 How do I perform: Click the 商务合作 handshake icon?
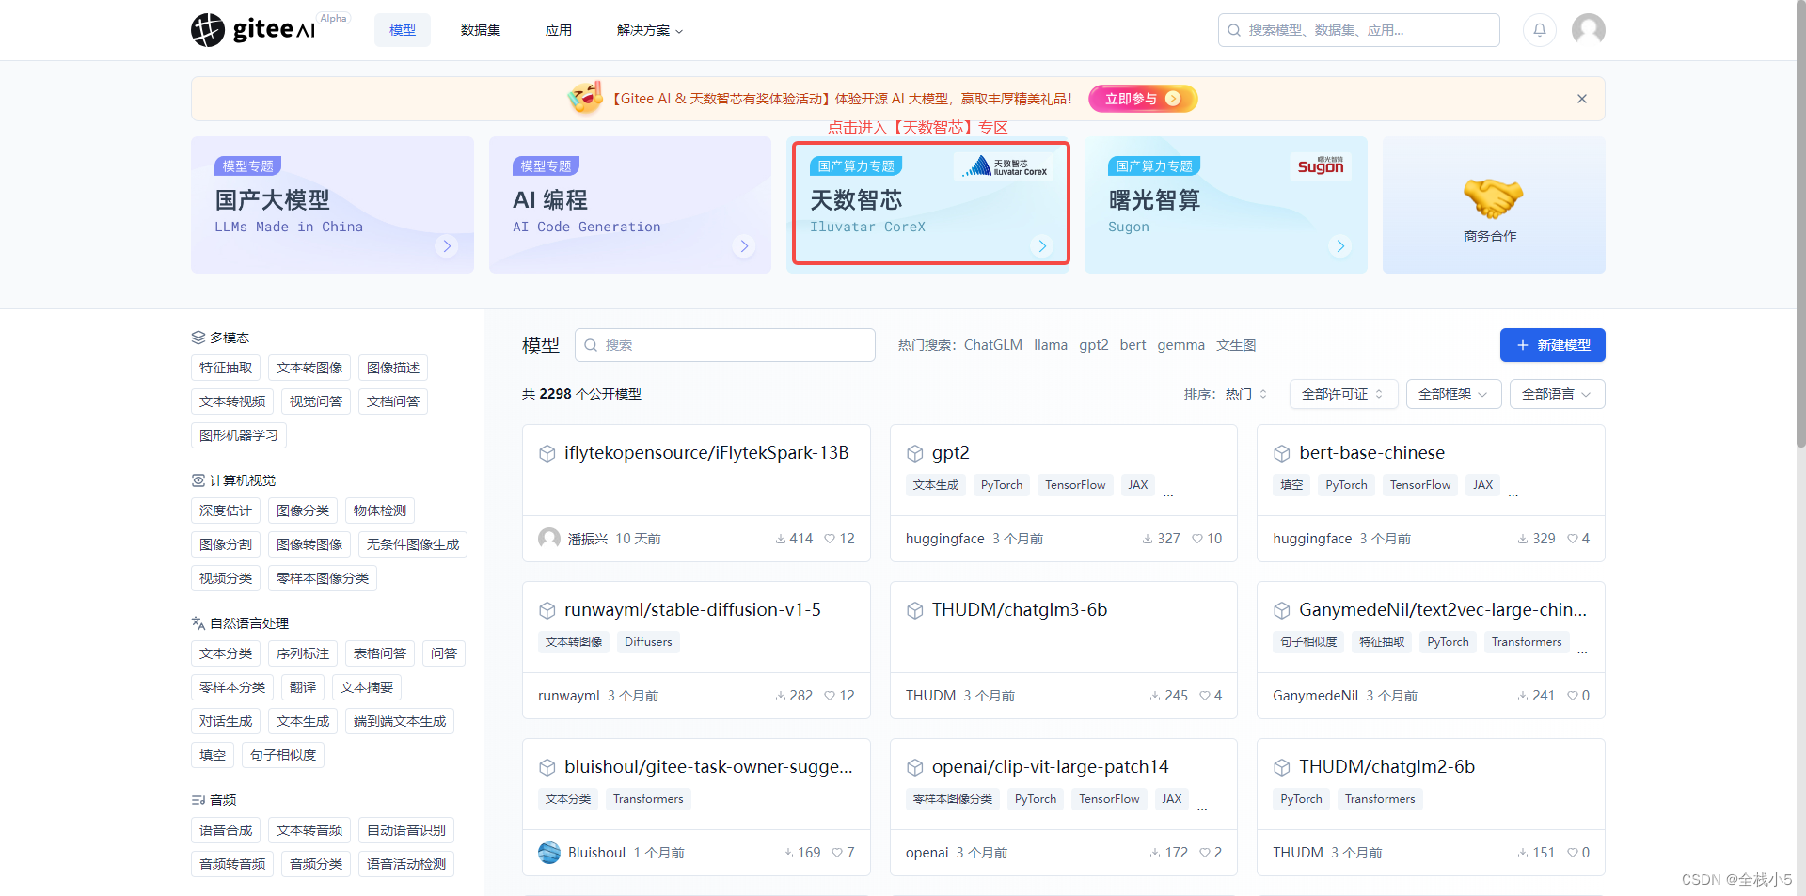point(1493,197)
